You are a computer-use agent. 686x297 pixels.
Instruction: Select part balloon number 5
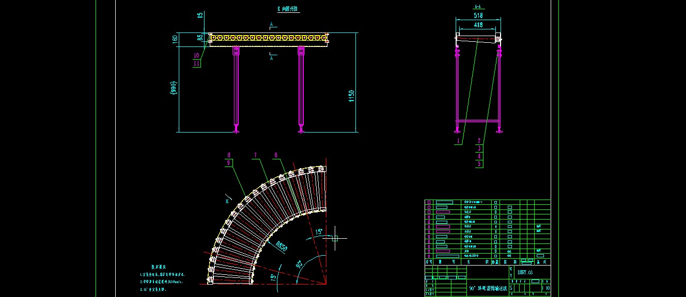pyautogui.click(x=479, y=164)
